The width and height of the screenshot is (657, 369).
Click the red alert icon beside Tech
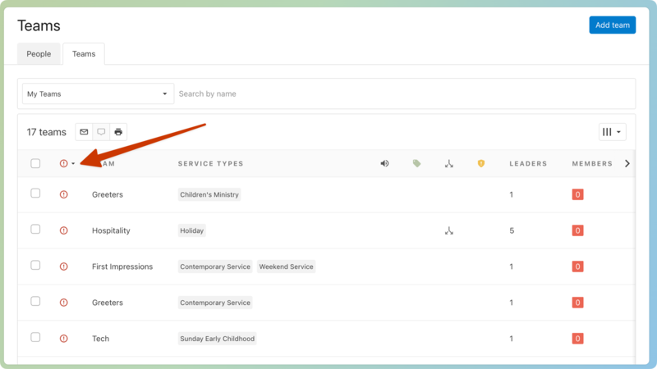(x=64, y=339)
